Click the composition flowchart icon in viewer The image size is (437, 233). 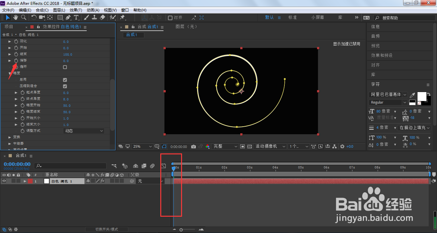tap(335, 146)
